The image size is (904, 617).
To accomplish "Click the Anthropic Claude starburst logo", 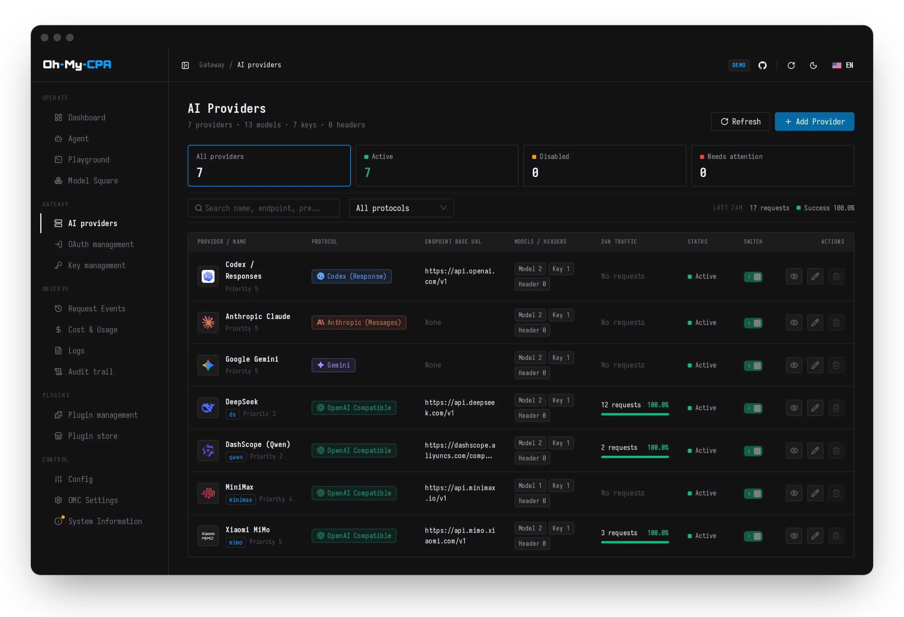I will coord(208,323).
